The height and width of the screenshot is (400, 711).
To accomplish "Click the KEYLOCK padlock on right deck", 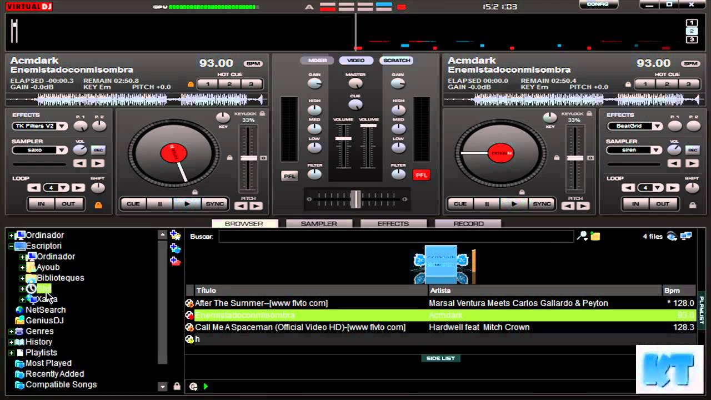I will click(589, 113).
